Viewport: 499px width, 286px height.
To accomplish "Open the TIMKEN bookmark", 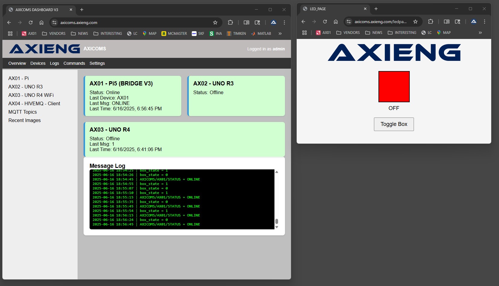I will (x=236, y=34).
